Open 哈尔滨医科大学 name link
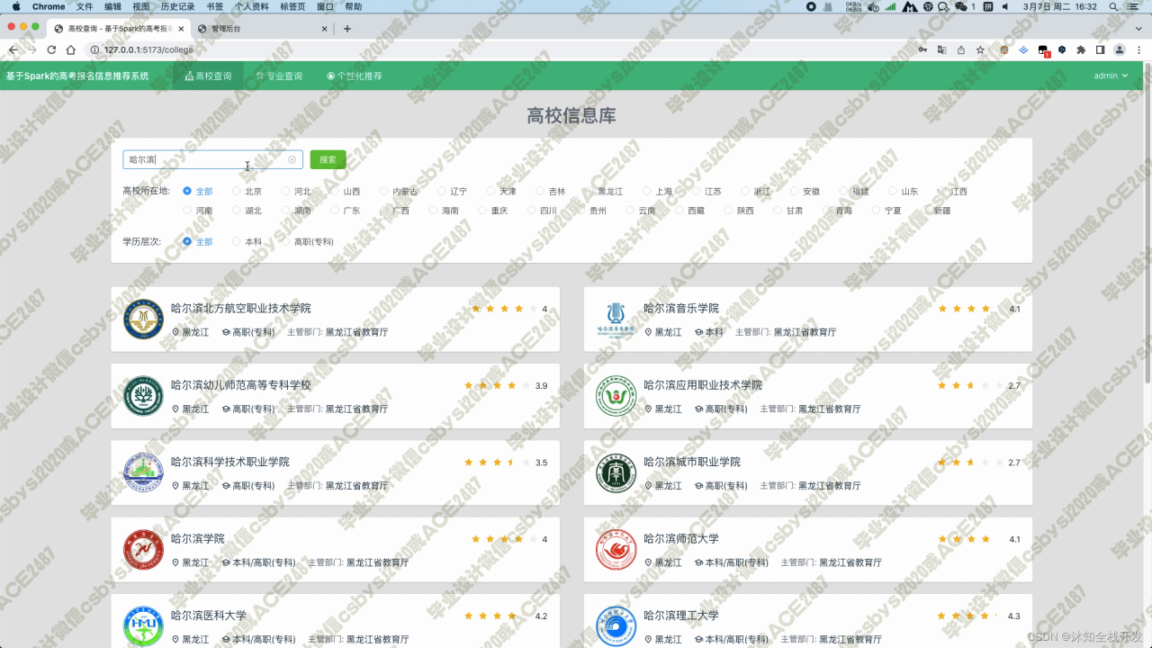Image resolution: width=1152 pixels, height=648 pixels. [x=209, y=616]
